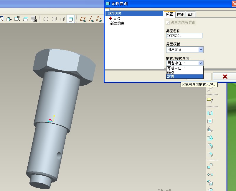Collapse the 放置/接收界面 dropdown
This screenshot has height=191, width=236.
click(x=201, y=63)
